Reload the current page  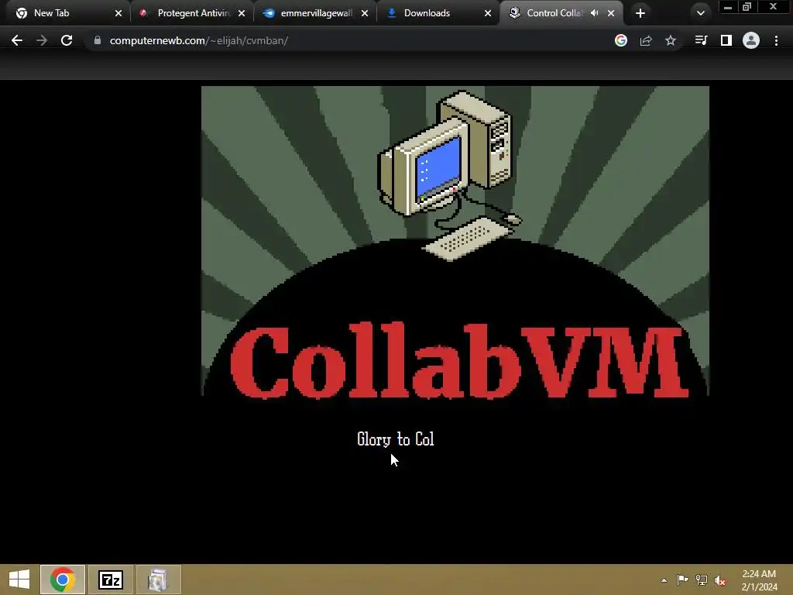[67, 40]
